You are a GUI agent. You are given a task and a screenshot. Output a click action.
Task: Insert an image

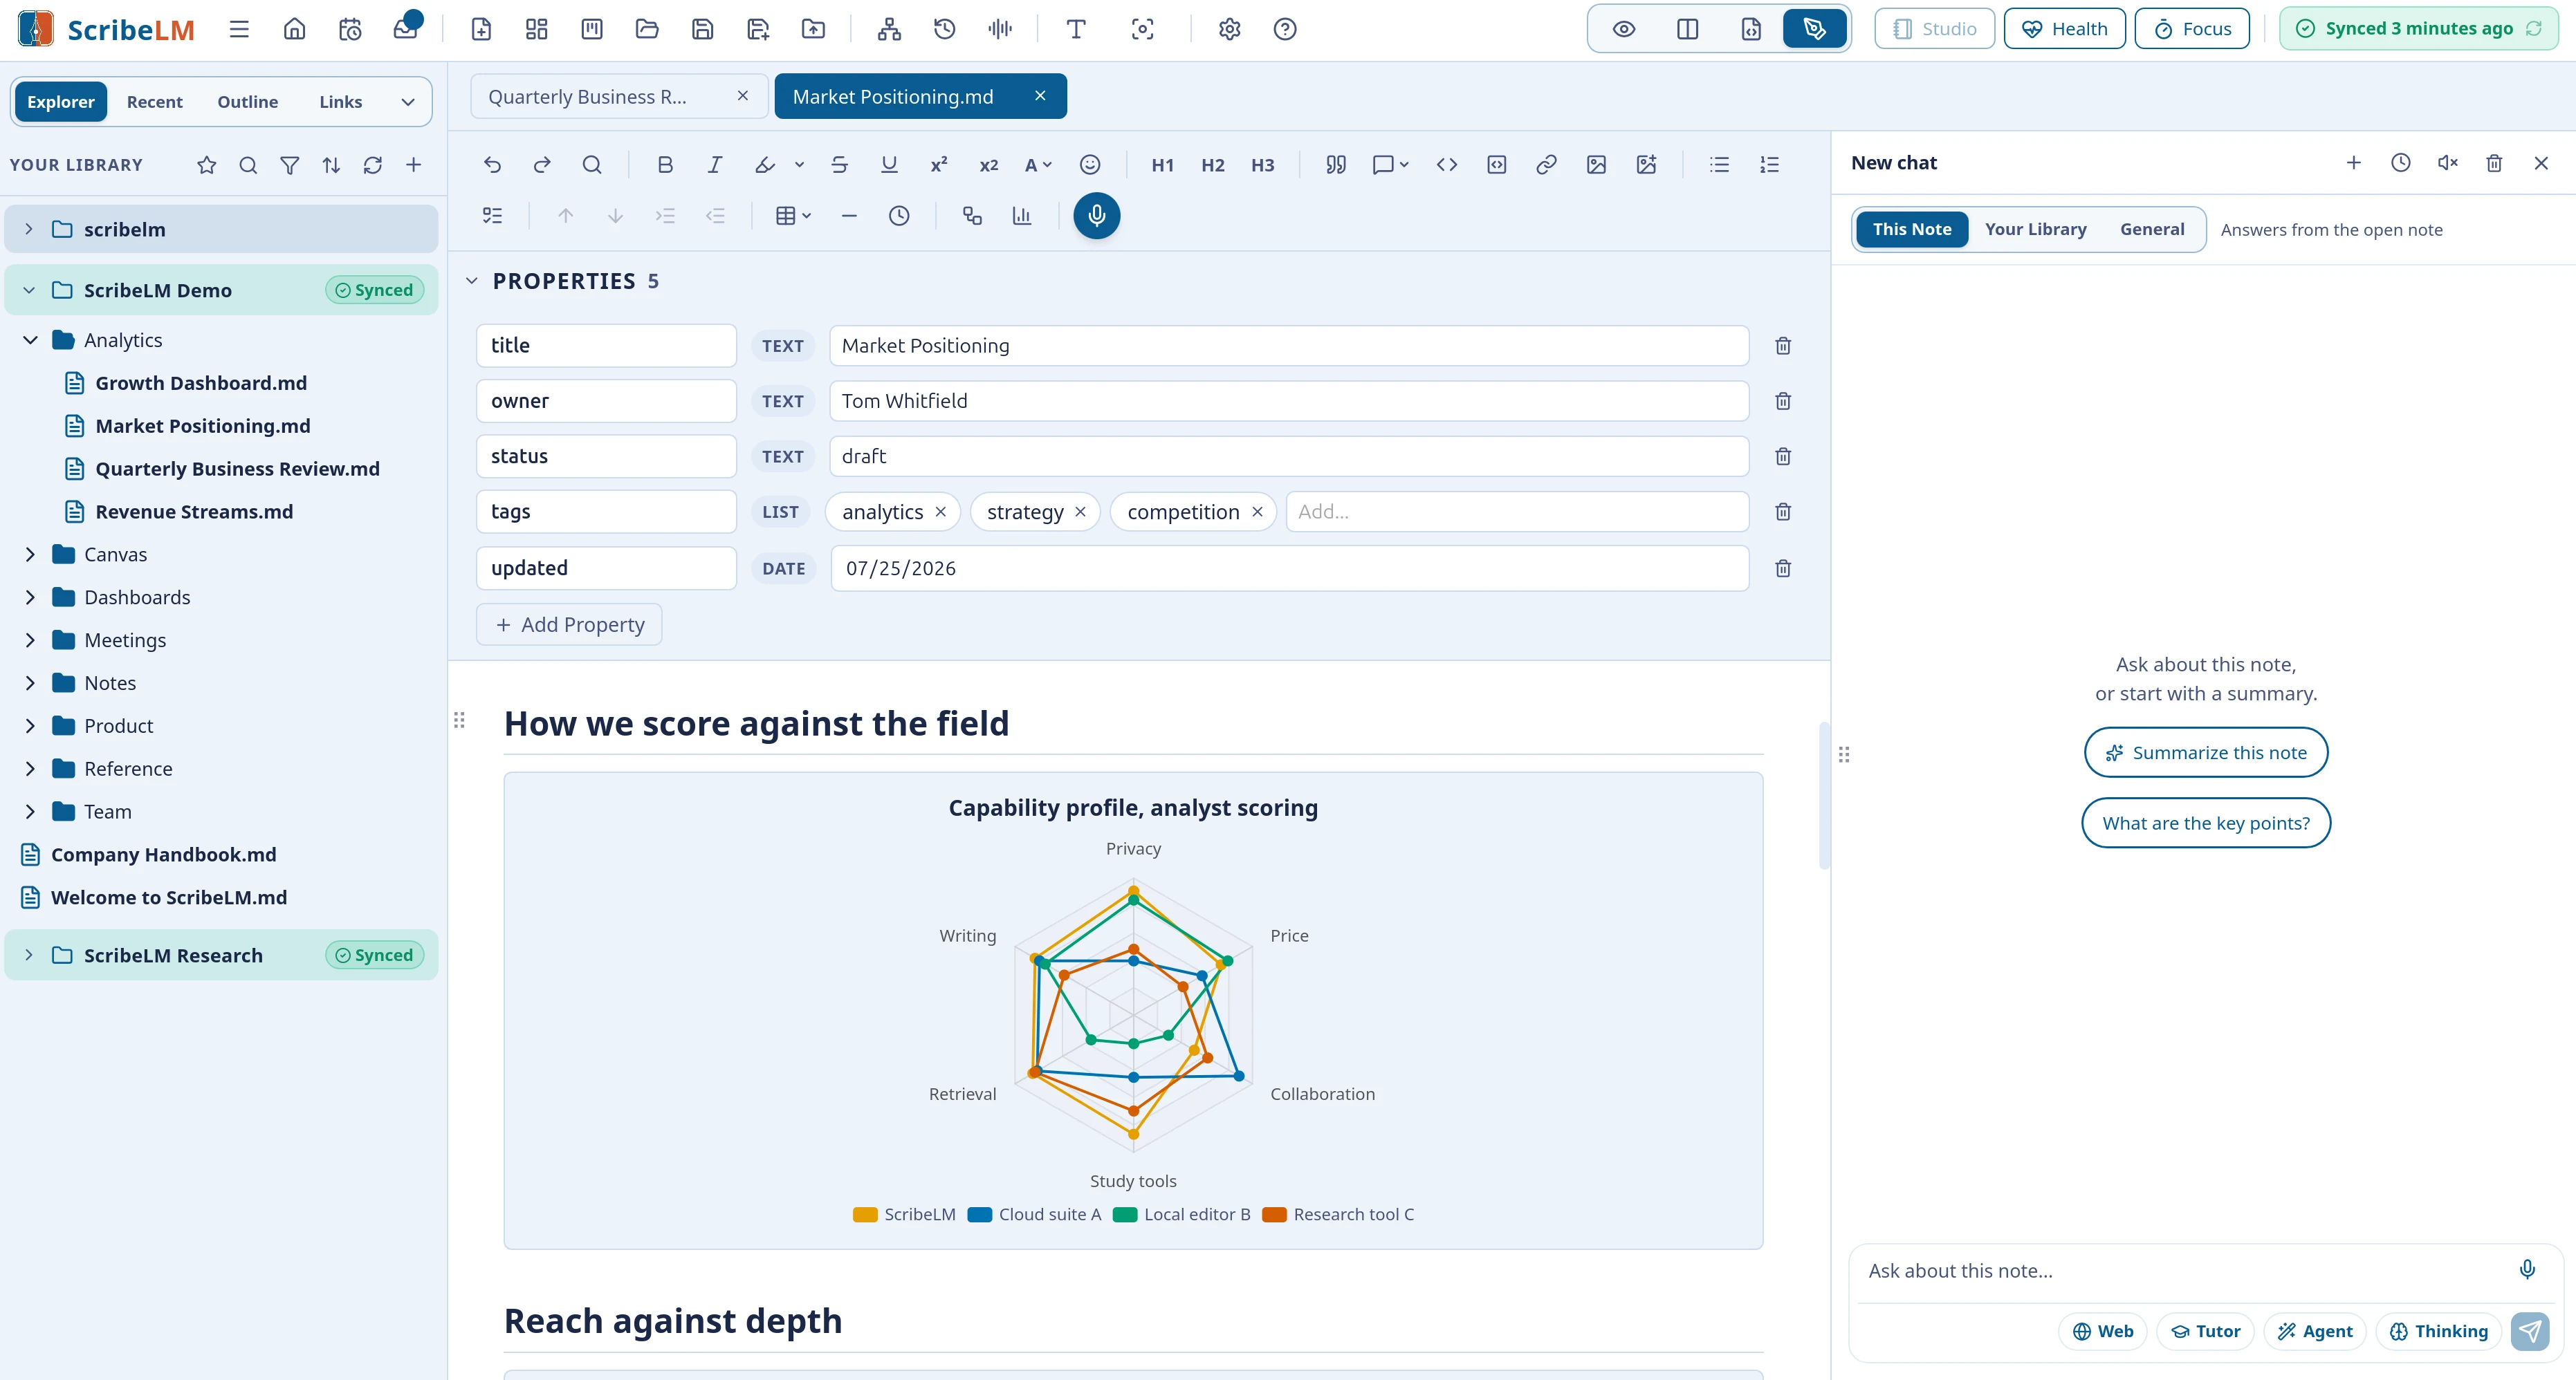(1596, 165)
